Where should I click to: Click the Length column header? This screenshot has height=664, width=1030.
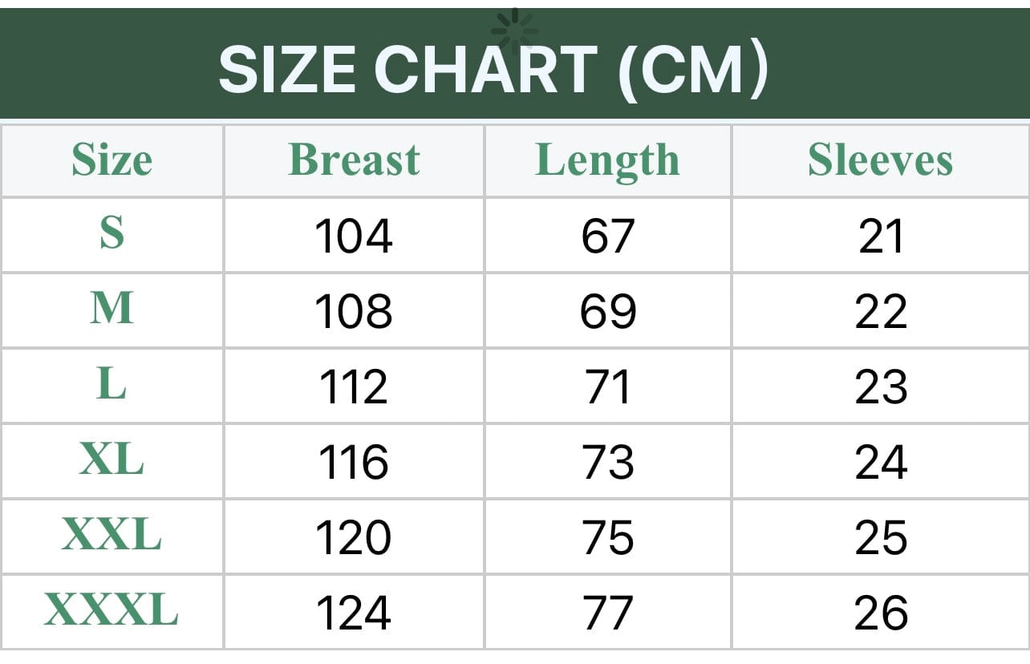tap(607, 160)
